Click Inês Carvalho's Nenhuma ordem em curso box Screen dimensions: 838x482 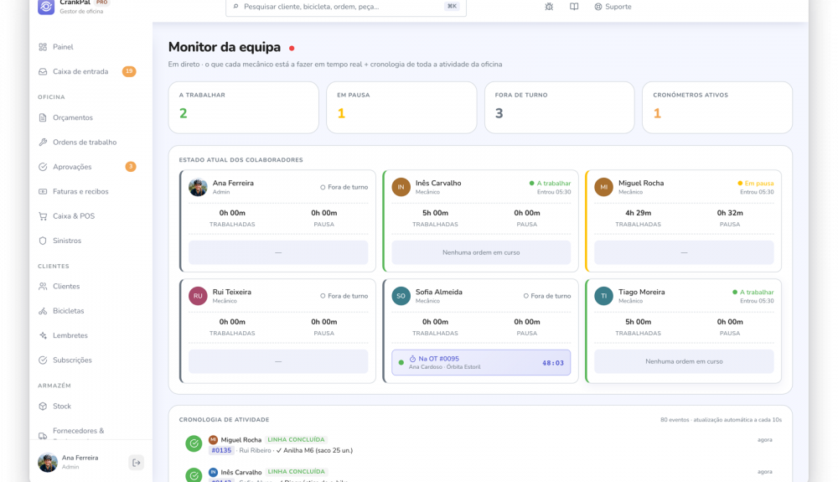coord(481,252)
